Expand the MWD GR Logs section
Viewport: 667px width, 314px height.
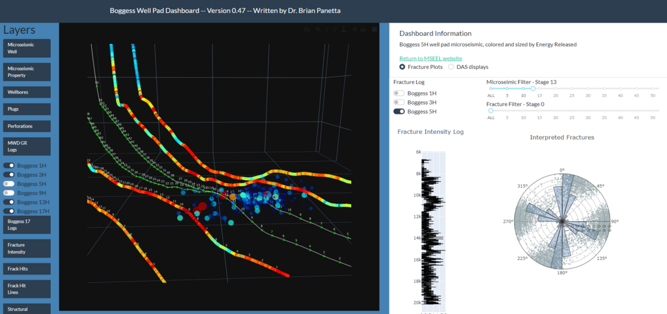point(27,146)
